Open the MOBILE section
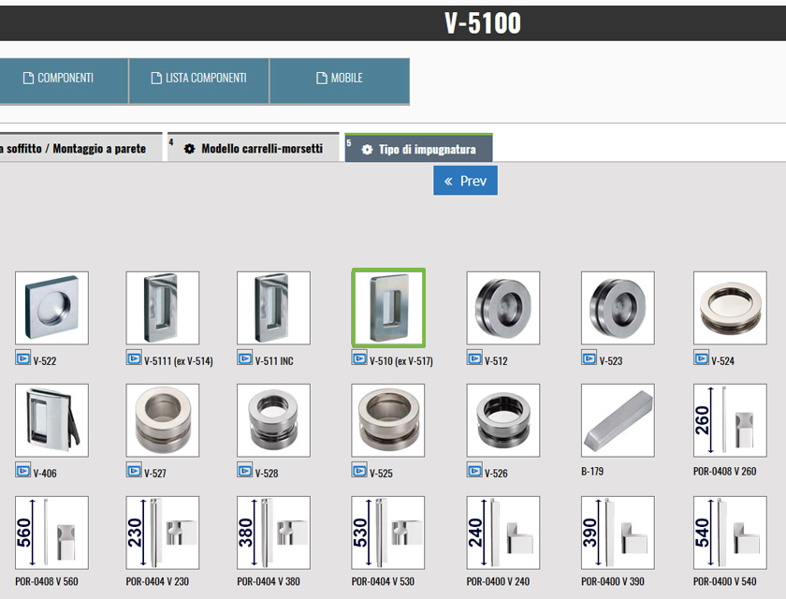The height and width of the screenshot is (599, 786). click(x=340, y=80)
